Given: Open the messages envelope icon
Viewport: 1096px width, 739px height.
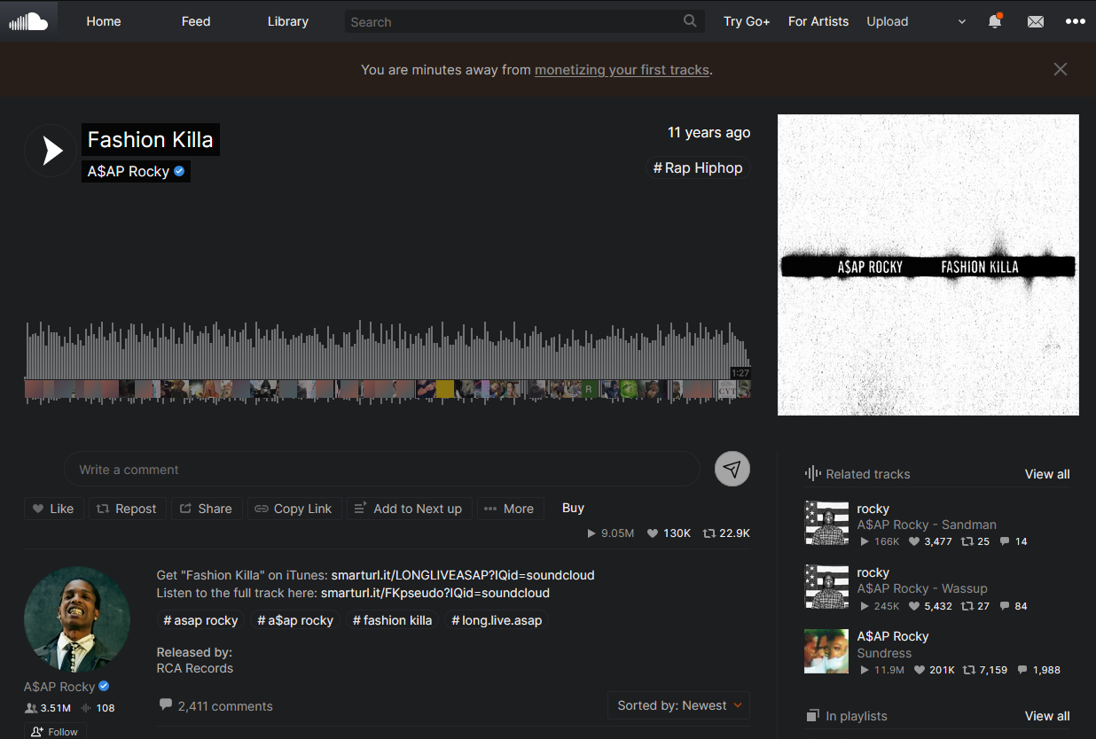Looking at the screenshot, I should [1036, 21].
